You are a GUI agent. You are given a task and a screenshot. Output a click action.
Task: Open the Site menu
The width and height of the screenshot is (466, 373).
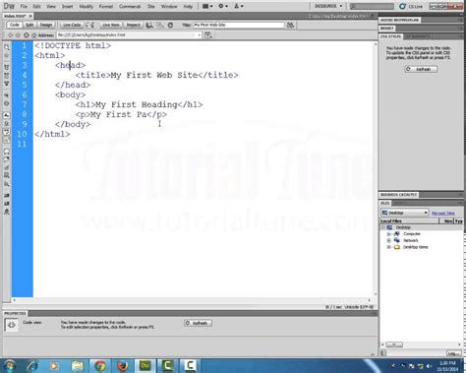[x=151, y=6]
